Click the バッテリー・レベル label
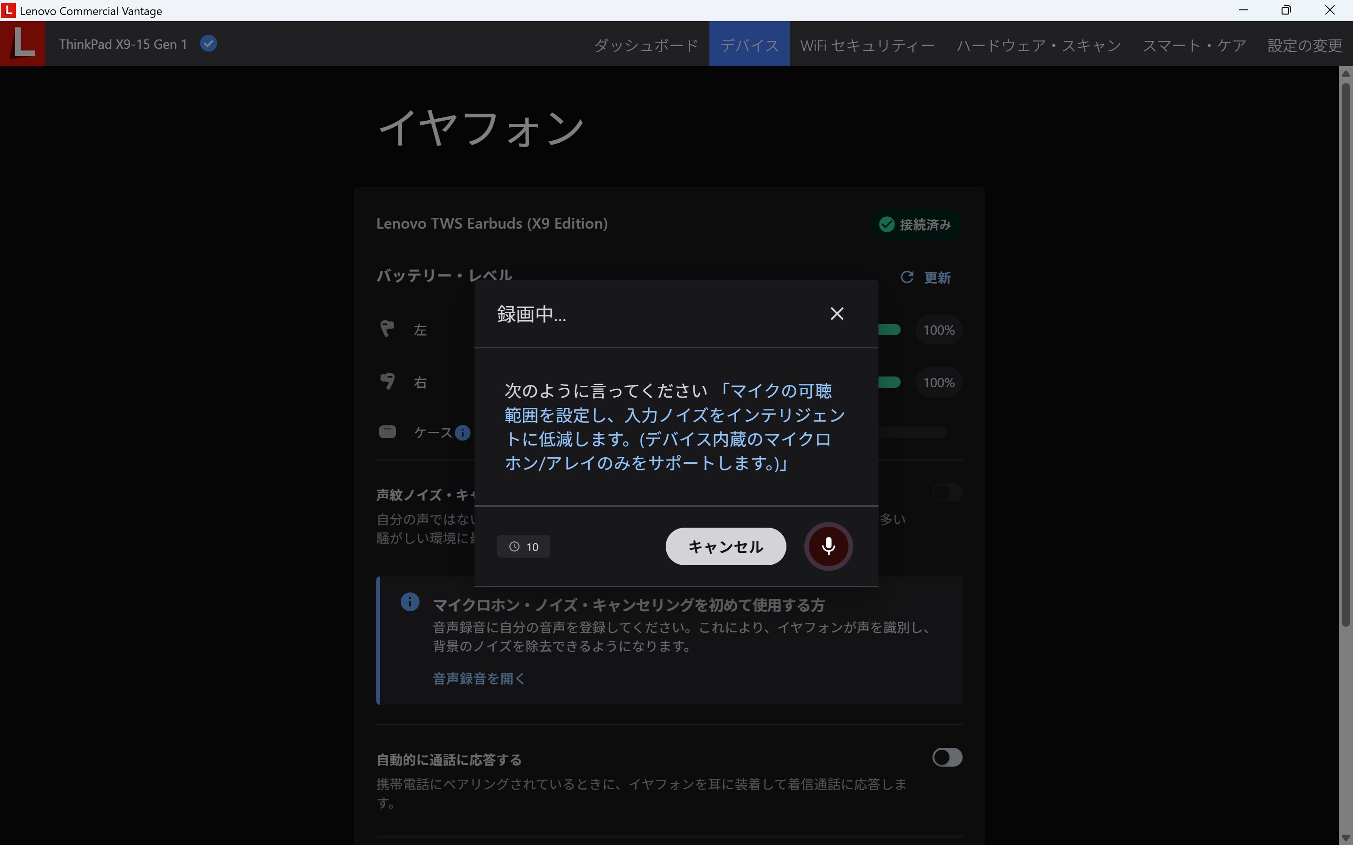The width and height of the screenshot is (1353, 845). pos(444,275)
